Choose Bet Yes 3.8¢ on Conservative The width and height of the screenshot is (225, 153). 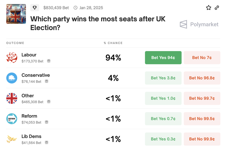[x=163, y=78]
